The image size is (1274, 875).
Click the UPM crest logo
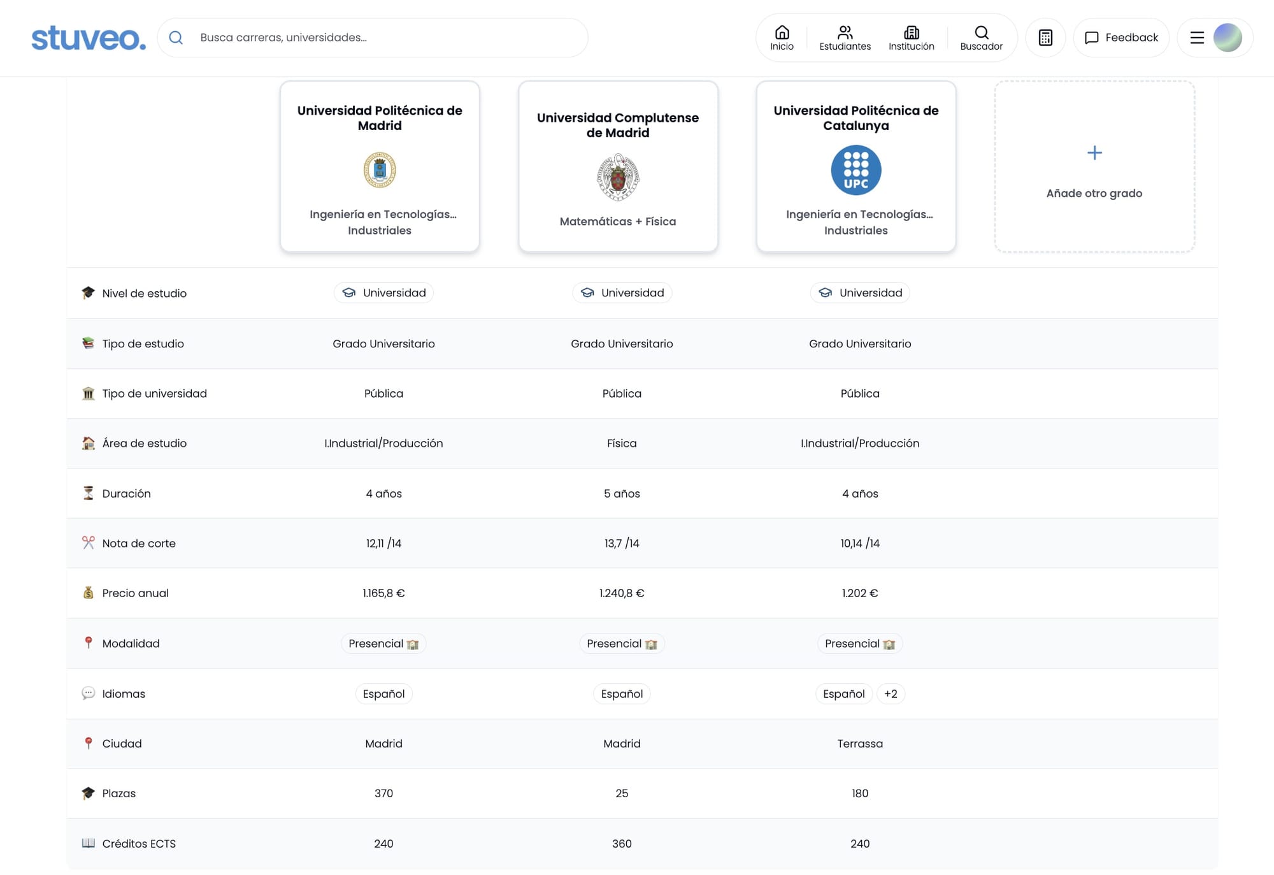click(380, 170)
